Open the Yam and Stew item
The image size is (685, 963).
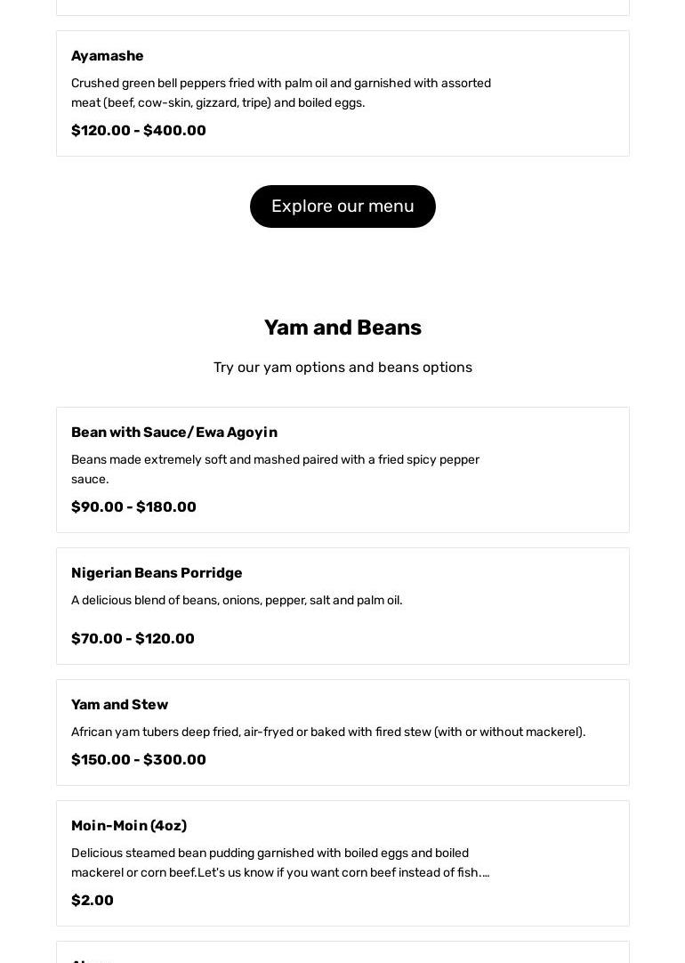[119, 705]
